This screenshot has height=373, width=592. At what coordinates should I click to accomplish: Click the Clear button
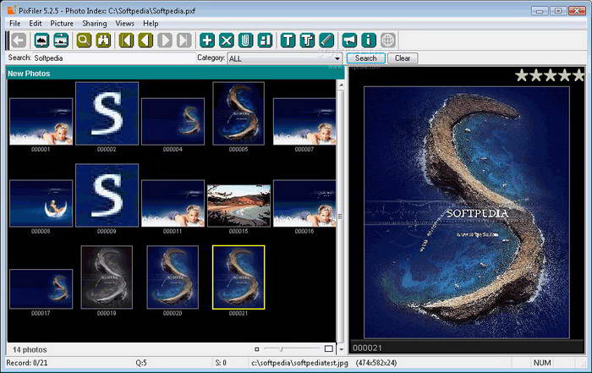pyautogui.click(x=403, y=58)
